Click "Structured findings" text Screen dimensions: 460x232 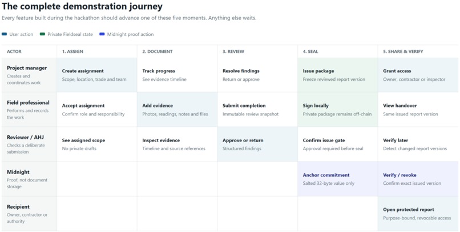(x=242, y=148)
